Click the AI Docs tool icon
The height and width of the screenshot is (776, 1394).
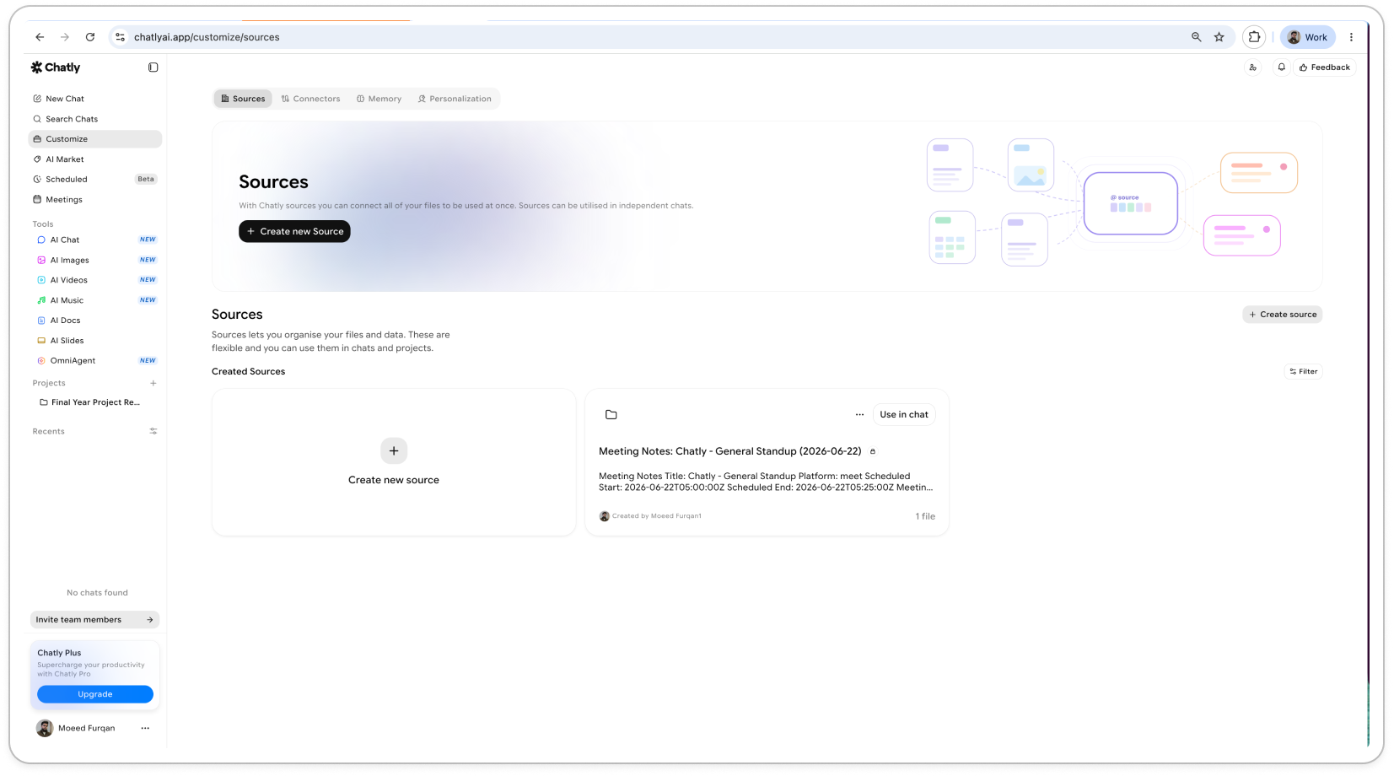(41, 321)
